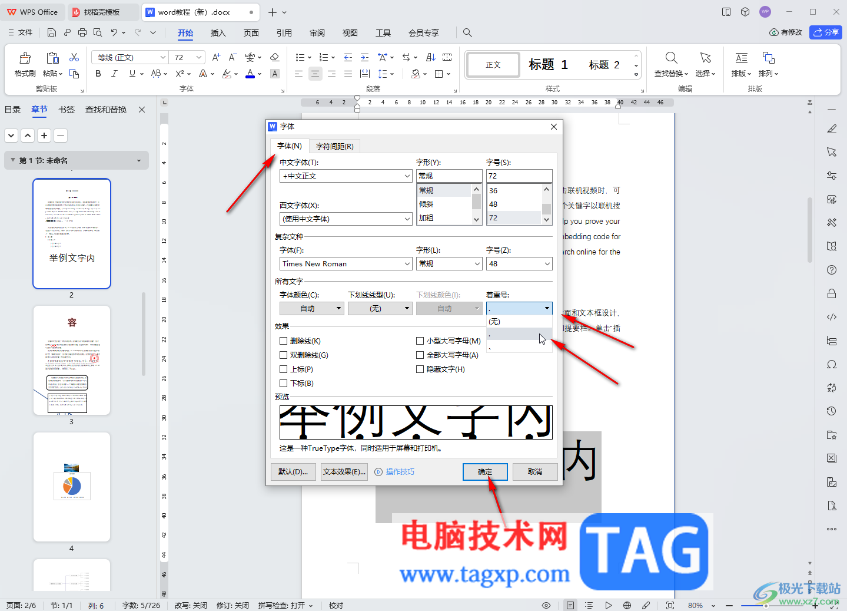The height and width of the screenshot is (611, 847).
Task: Check the 隐藏文字(H) hidden text checkbox
Action: [420, 369]
